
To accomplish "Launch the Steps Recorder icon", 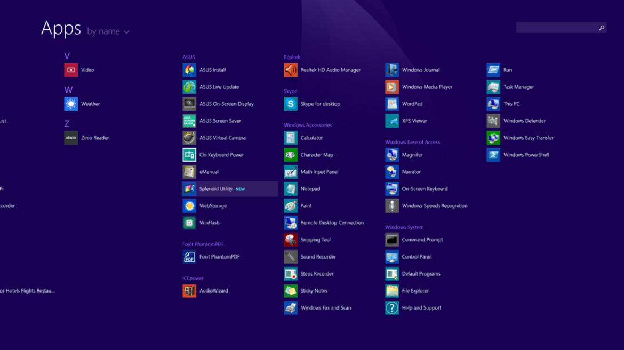I will click(291, 274).
